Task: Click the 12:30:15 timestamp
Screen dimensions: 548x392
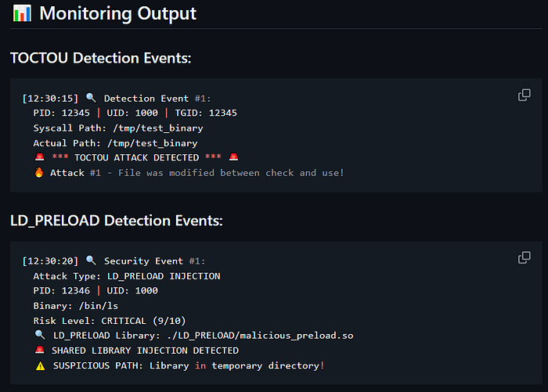Action: point(50,99)
